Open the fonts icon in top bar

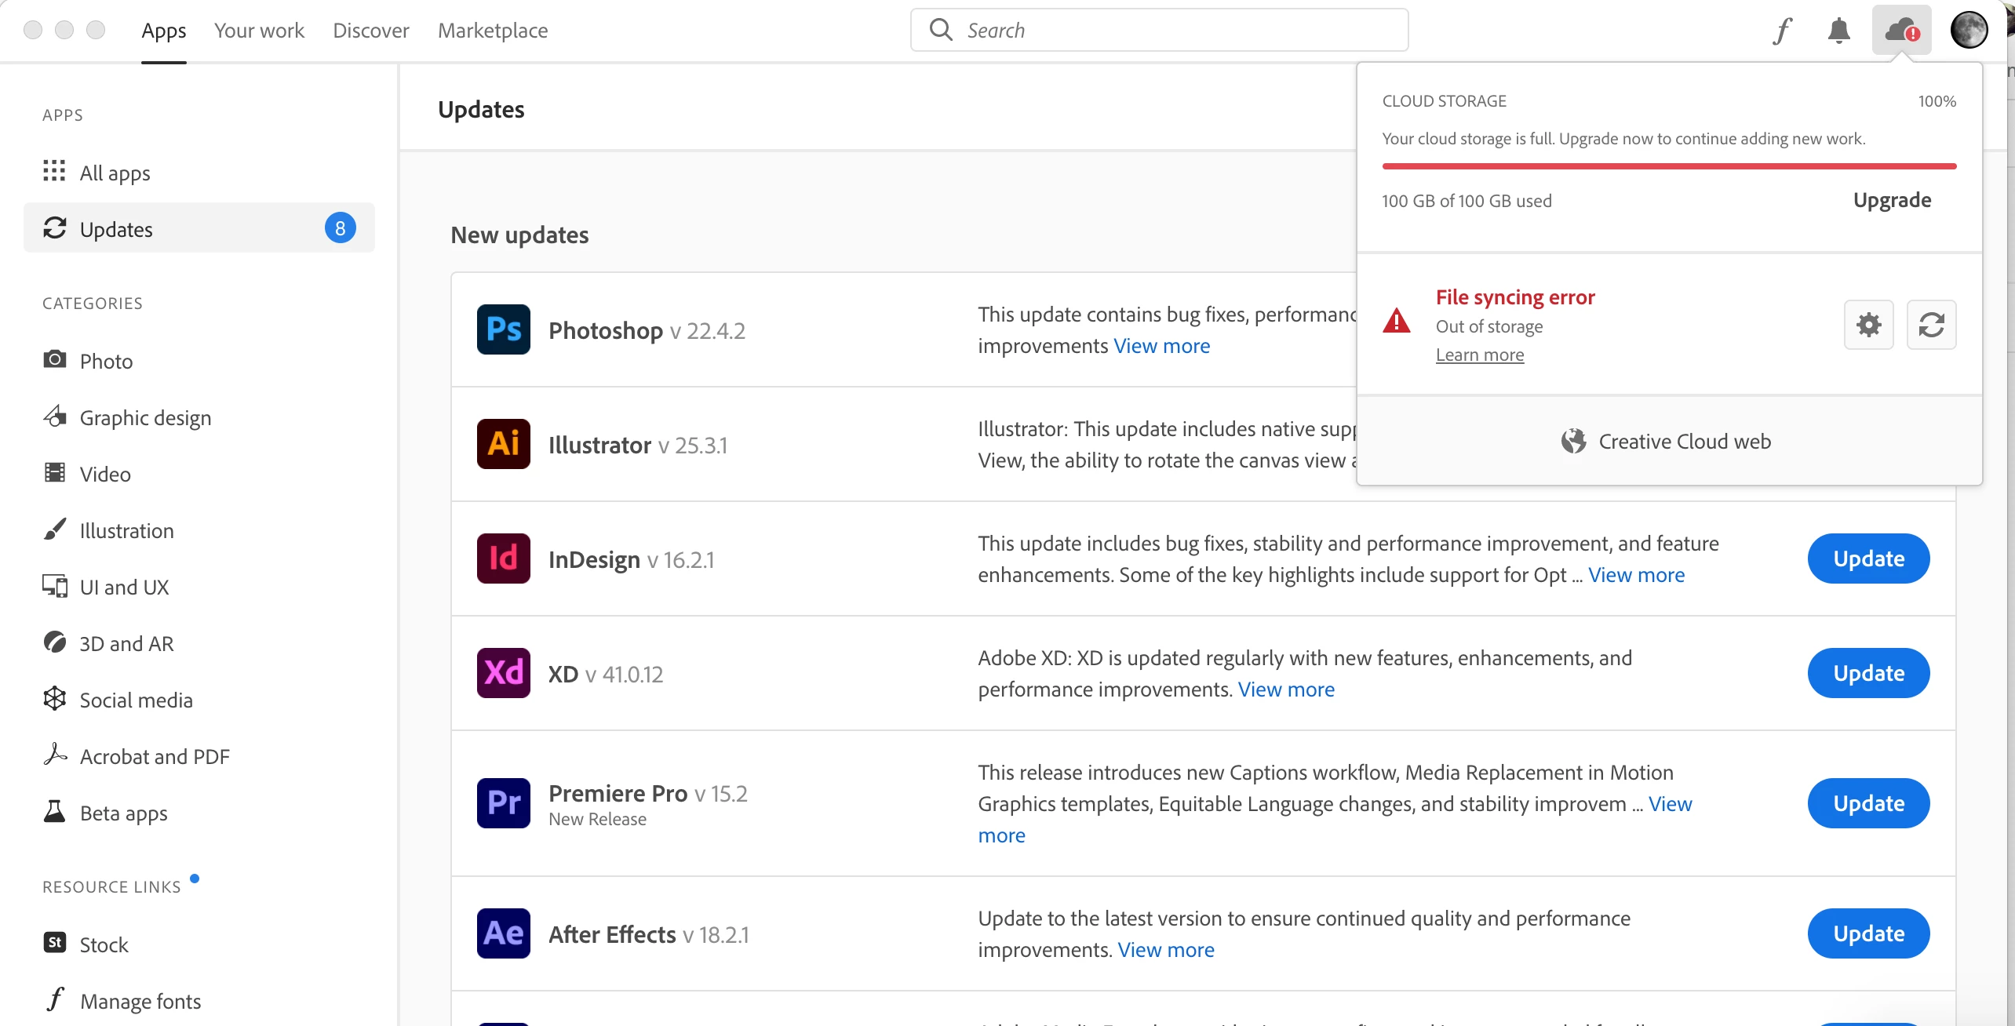click(x=1783, y=31)
